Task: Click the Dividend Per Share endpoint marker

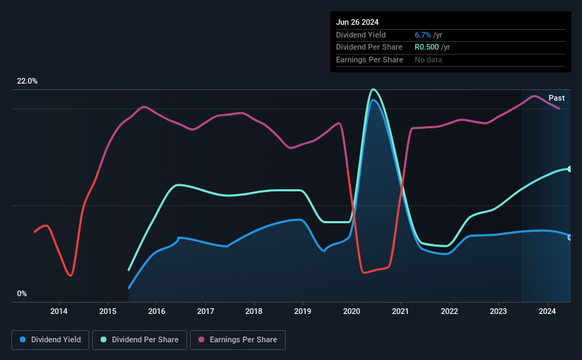Action: pyautogui.click(x=570, y=169)
